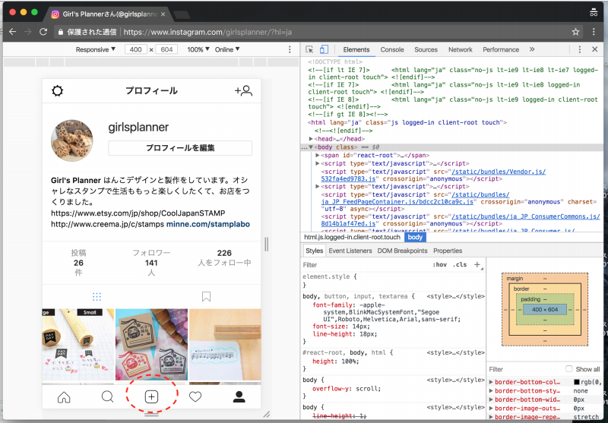608x423 pixels.
Task: Go to Instagram home feed icon
Action: pyautogui.click(x=64, y=397)
